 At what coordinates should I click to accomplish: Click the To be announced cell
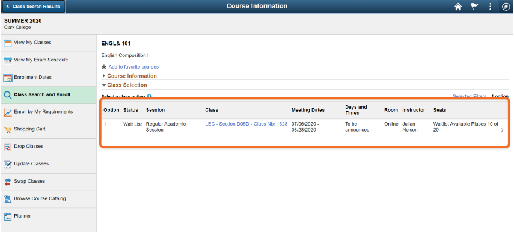(357, 127)
